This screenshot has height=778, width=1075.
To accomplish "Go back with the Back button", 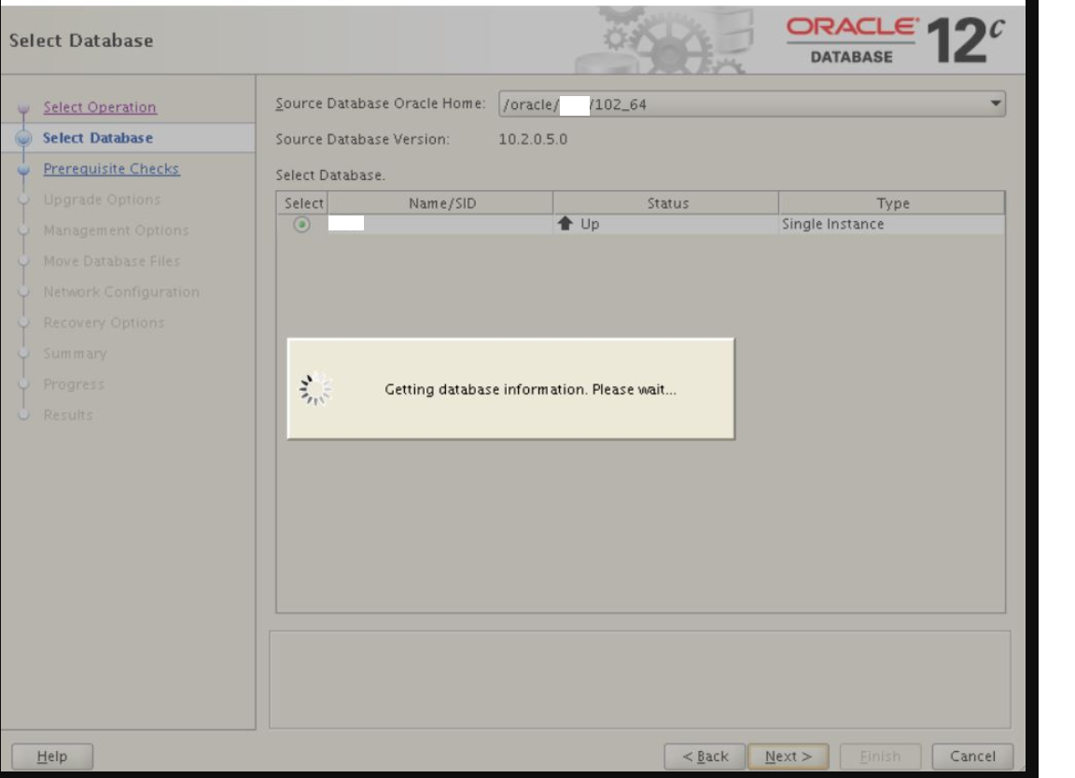I will coord(705,756).
